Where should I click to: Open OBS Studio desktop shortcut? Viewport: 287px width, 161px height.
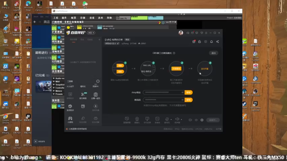(255, 93)
